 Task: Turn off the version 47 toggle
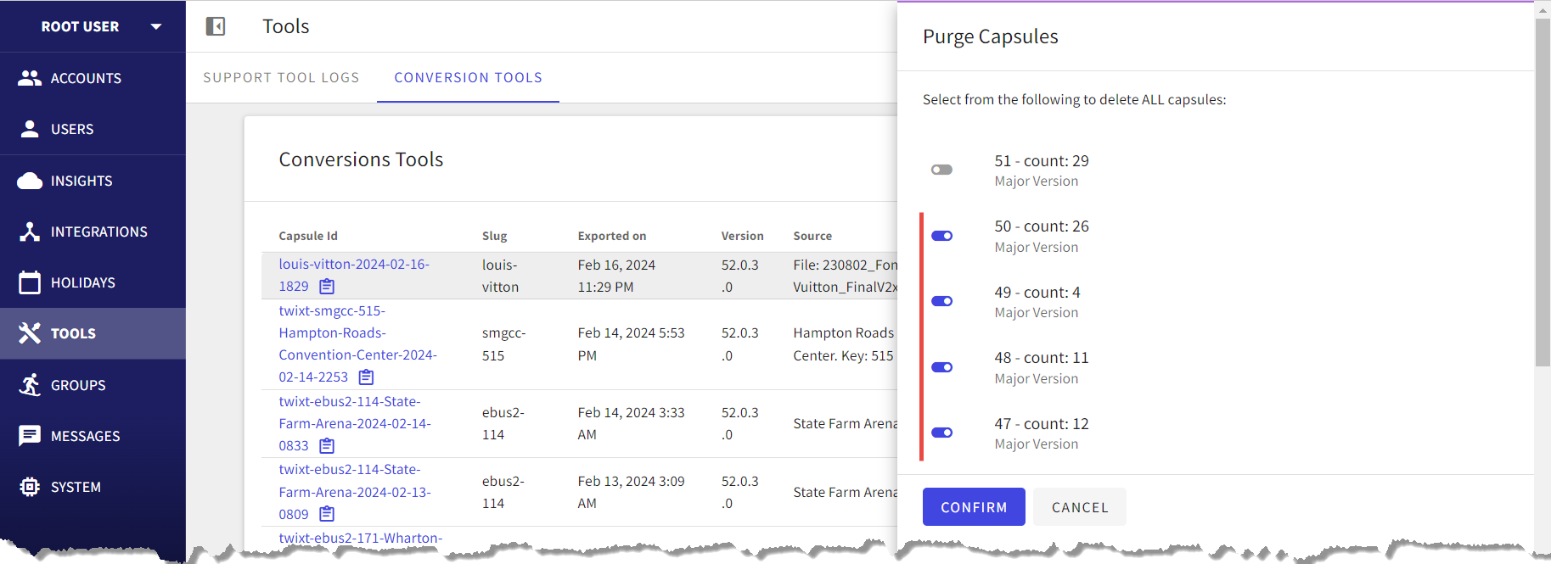click(x=941, y=433)
